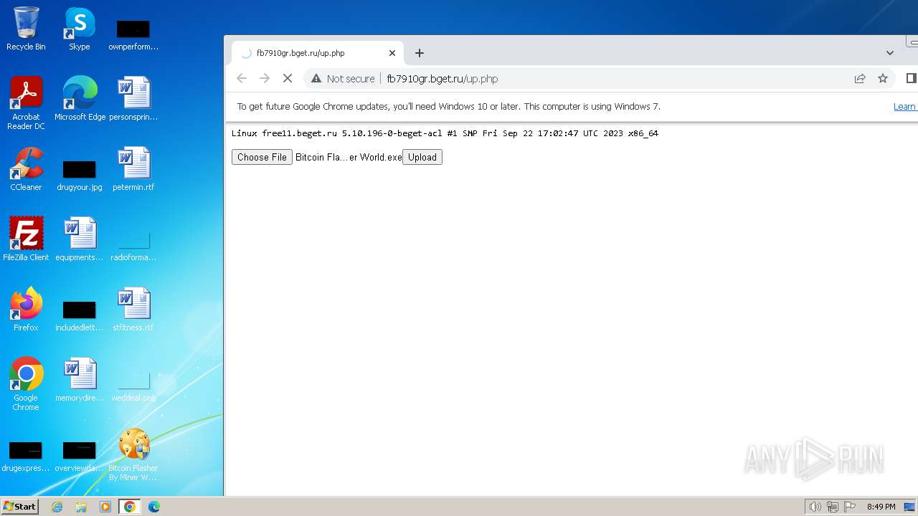The image size is (918, 516).
Task: Click the Chrome back arrow
Action: (x=242, y=79)
